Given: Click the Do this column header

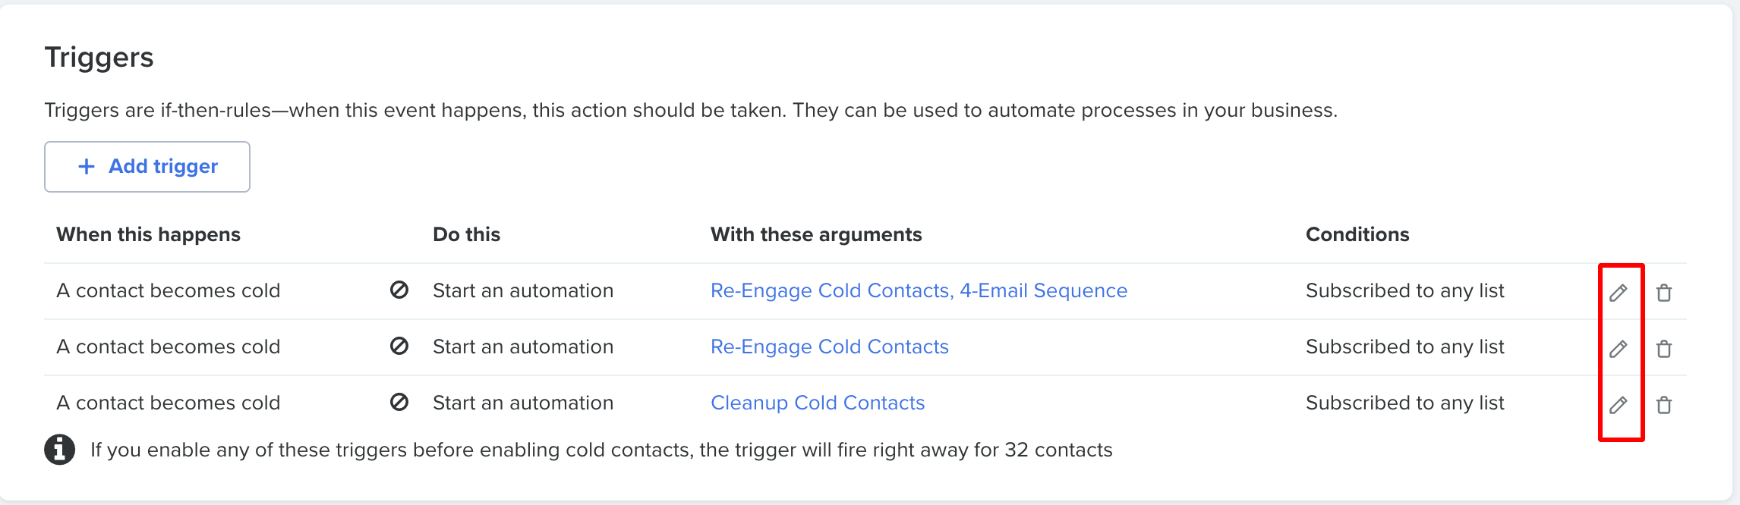Looking at the screenshot, I should coord(466,234).
